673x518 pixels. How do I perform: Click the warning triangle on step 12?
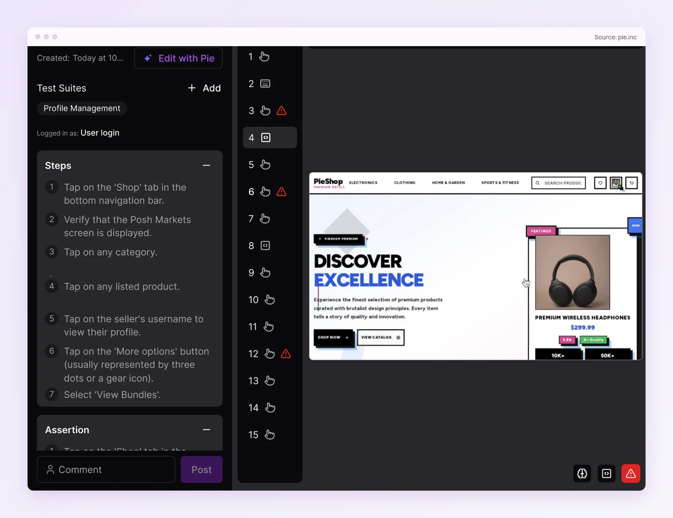click(286, 354)
